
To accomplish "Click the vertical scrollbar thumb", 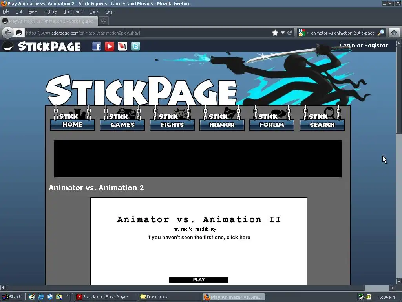I will tap(399, 90).
